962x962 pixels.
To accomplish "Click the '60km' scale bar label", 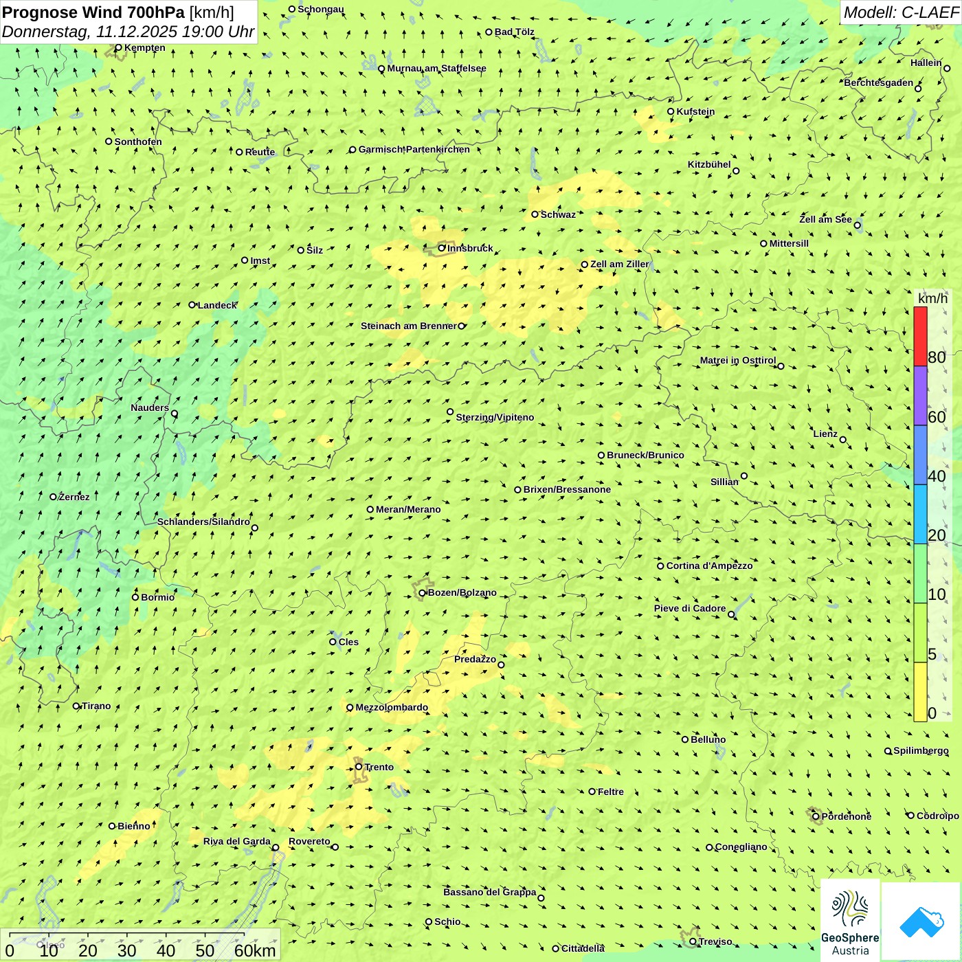I will (254, 950).
